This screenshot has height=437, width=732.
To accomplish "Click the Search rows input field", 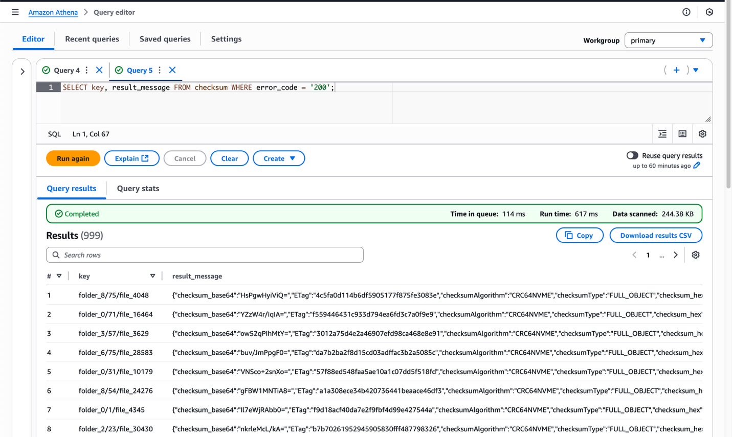I will 205,255.
